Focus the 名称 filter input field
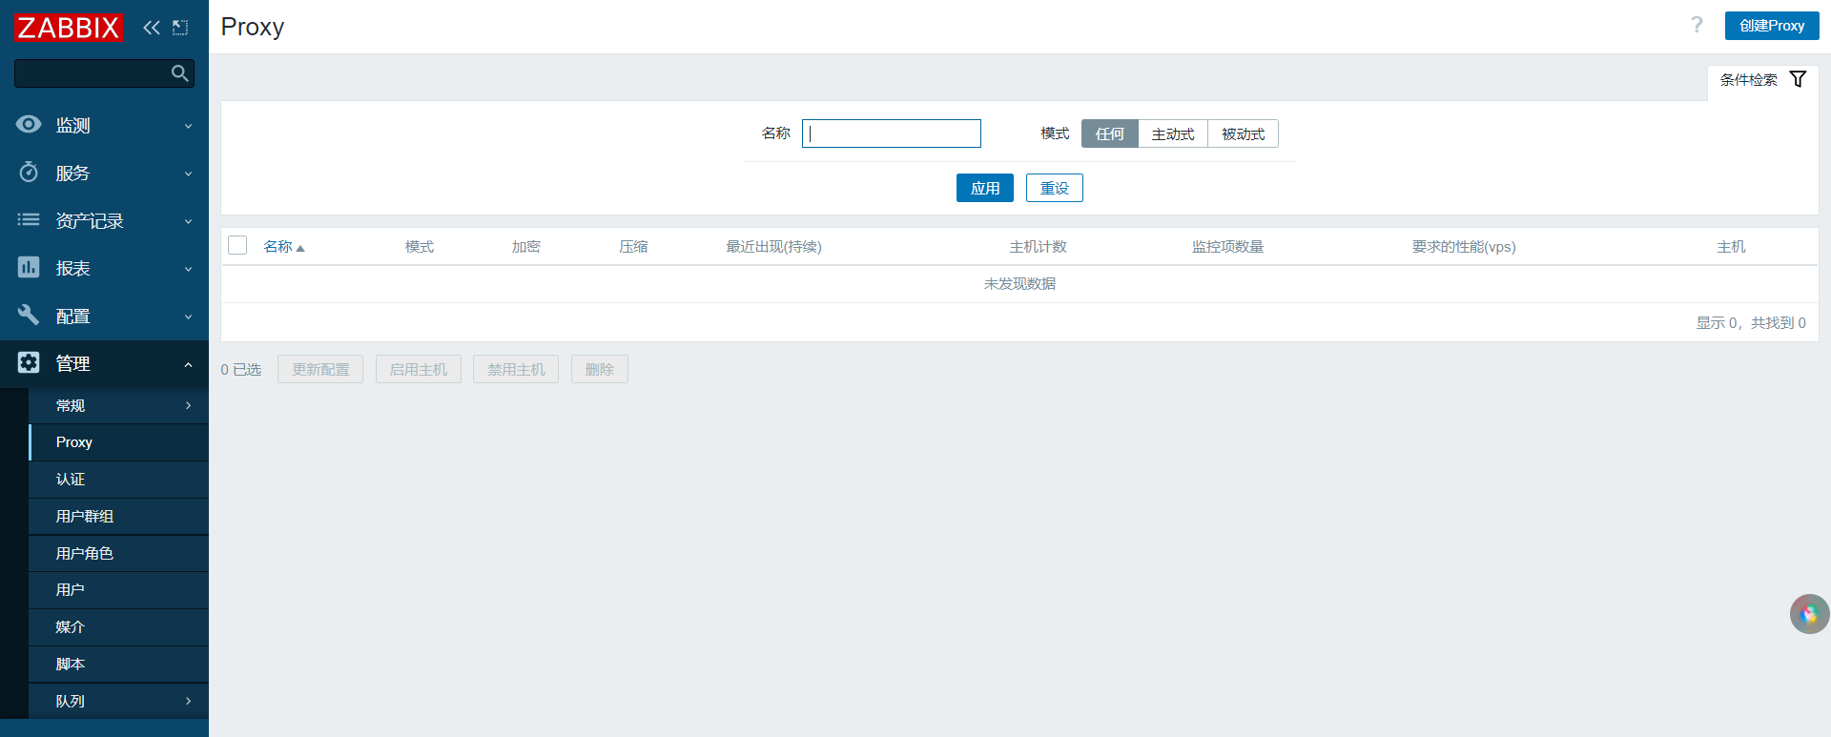Viewport: 1831px width, 737px height. click(891, 133)
